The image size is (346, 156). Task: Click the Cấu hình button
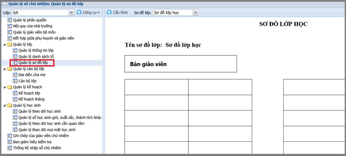point(117,13)
